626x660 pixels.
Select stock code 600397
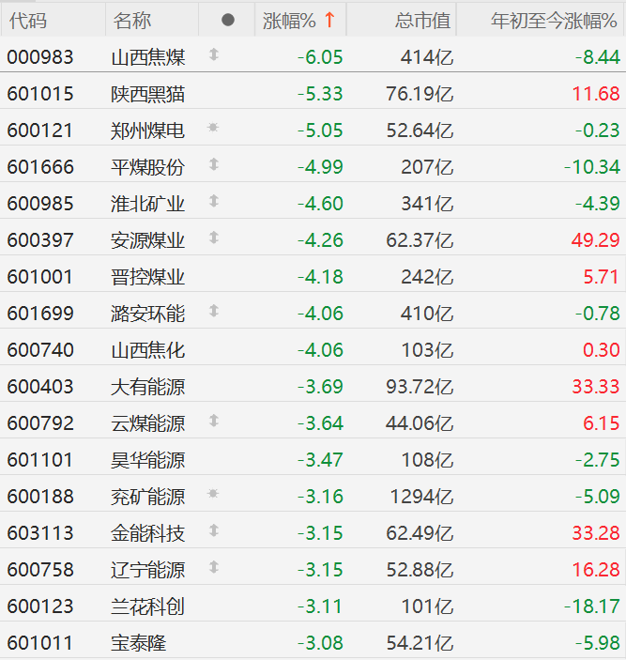tap(40, 240)
